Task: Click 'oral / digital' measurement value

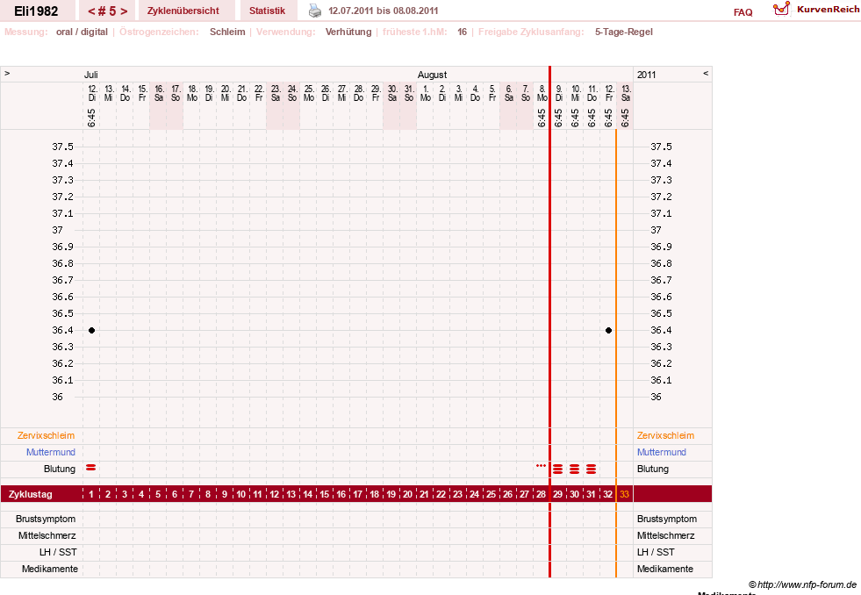Action: pos(82,32)
